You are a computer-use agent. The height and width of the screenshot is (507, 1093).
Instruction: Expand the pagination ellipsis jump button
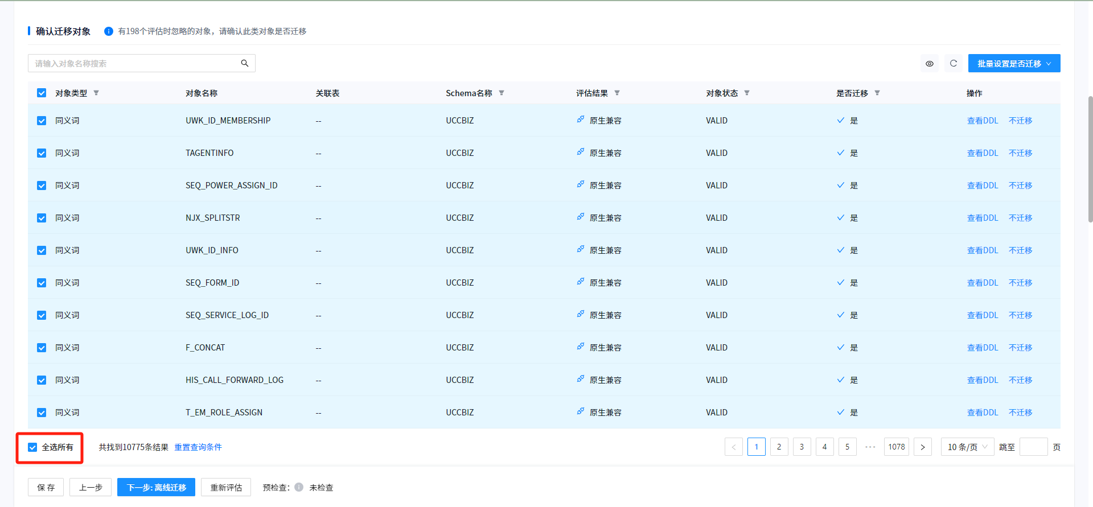coord(870,447)
